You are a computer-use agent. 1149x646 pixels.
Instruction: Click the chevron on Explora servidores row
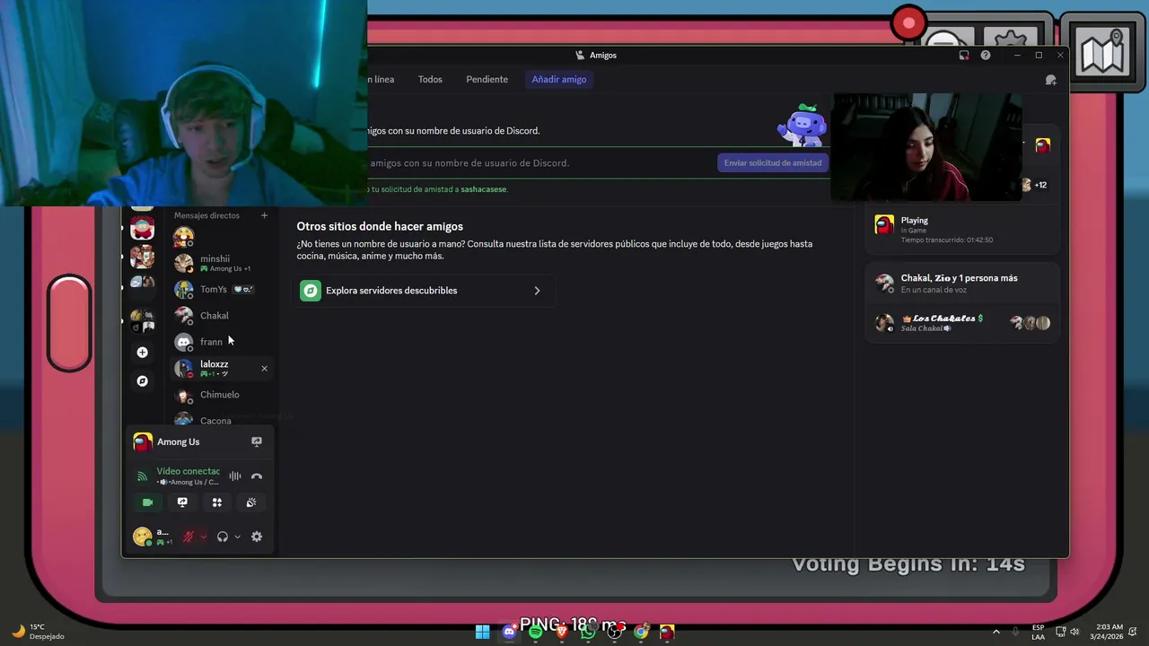537,291
